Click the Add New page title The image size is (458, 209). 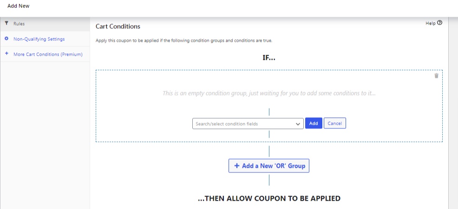click(x=19, y=6)
